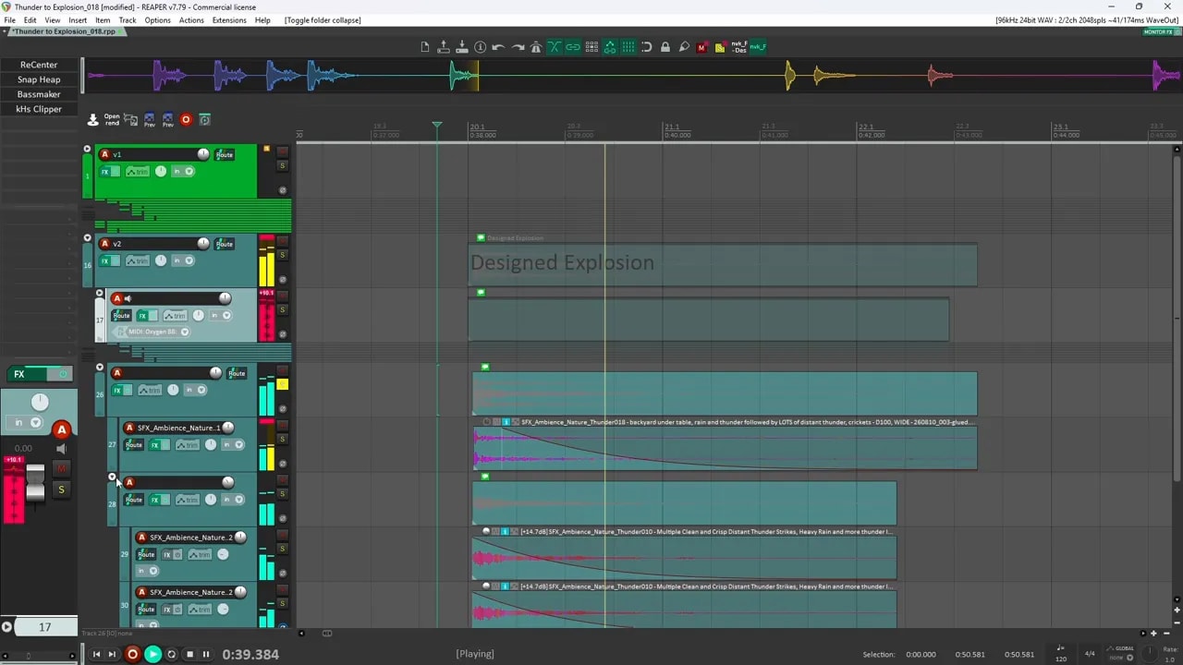Solo track v1 with its S button
The image size is (1183, 665).
point(283,166)
